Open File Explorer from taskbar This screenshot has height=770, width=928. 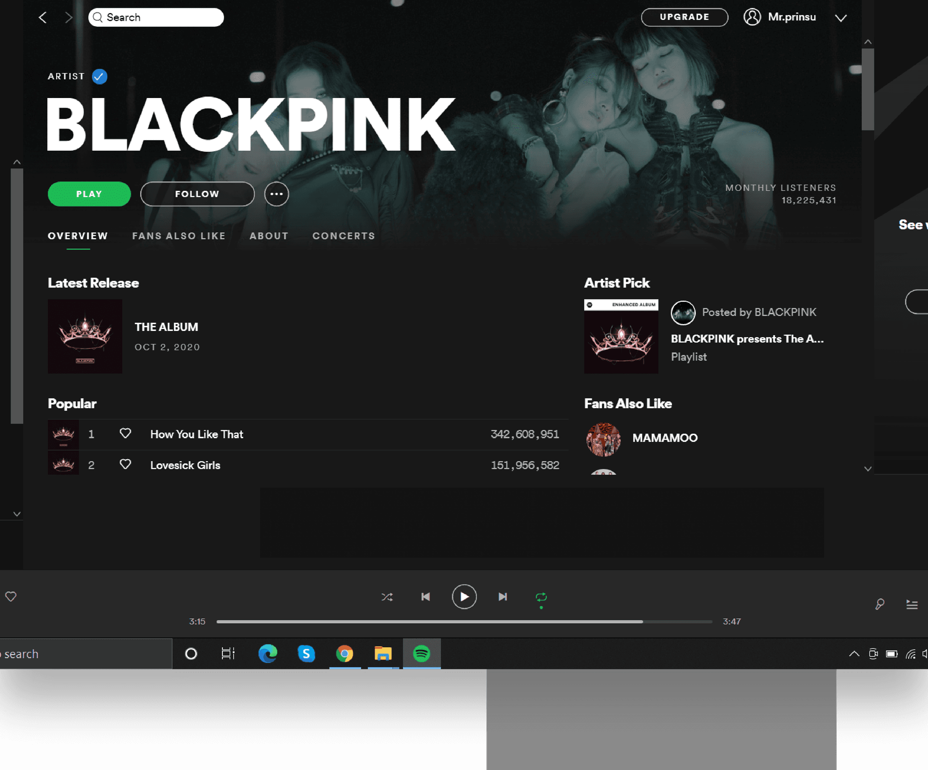coord(383,654)
